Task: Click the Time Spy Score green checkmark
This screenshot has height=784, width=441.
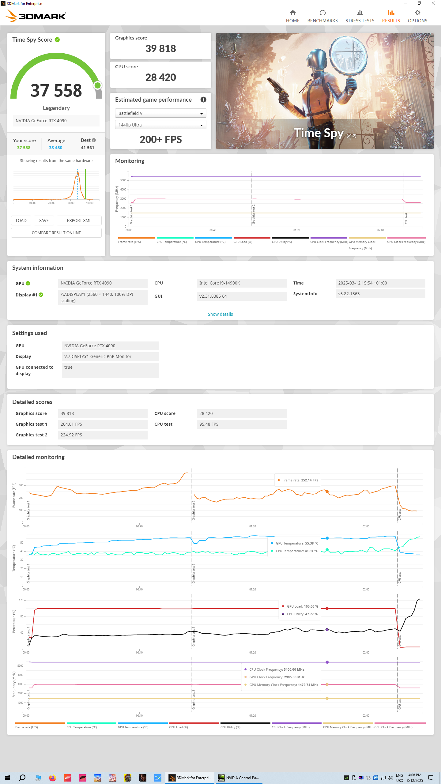Action: pos(57,40)
